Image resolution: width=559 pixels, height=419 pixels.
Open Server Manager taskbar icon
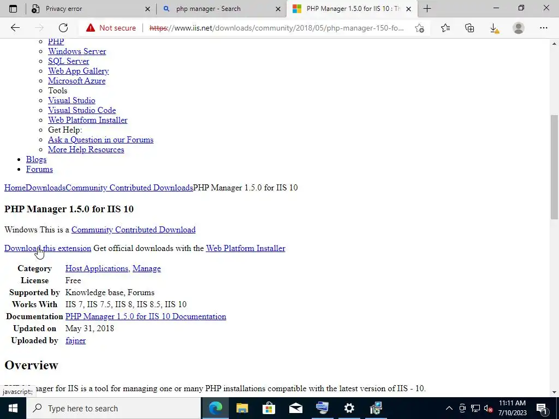point(322,408)
